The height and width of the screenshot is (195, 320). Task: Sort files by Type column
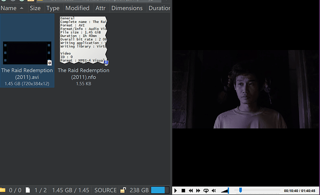53,8
